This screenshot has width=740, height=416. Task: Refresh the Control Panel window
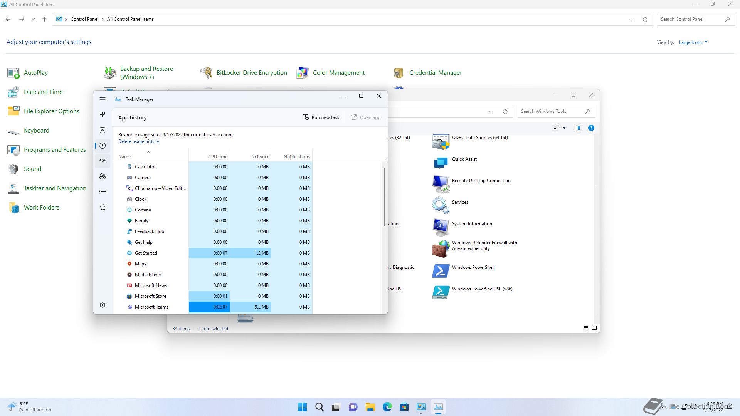645,19
